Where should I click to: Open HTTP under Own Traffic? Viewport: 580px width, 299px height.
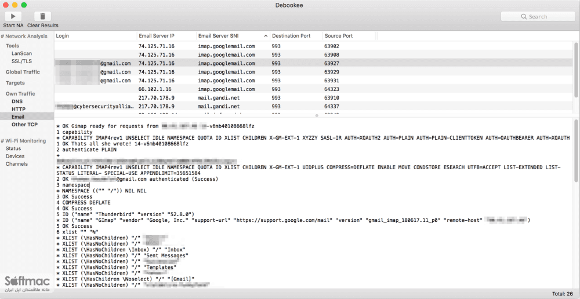[19, 109]
